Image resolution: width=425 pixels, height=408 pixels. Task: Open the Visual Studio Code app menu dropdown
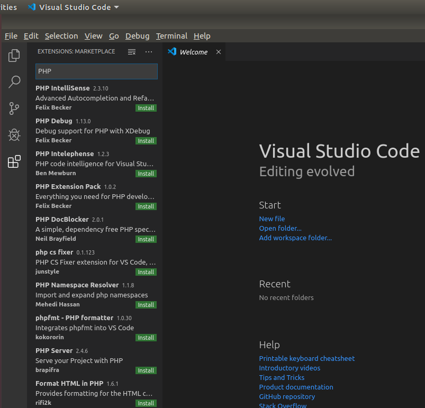116,7
